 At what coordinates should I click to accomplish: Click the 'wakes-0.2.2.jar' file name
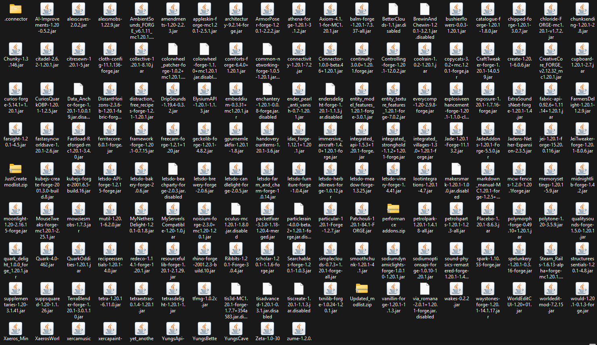tap(456, 302)
